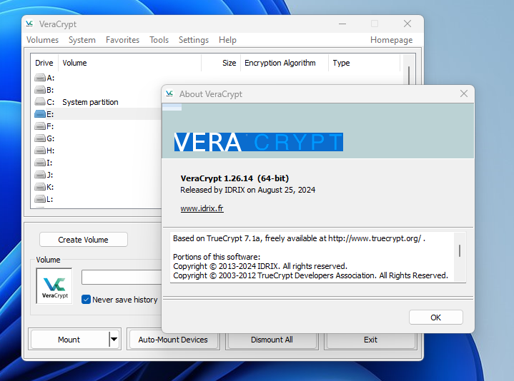Click 'Released by IDRIX on August 25, 2024'
This screenshot has height=381, width=514.
[248, 190]
